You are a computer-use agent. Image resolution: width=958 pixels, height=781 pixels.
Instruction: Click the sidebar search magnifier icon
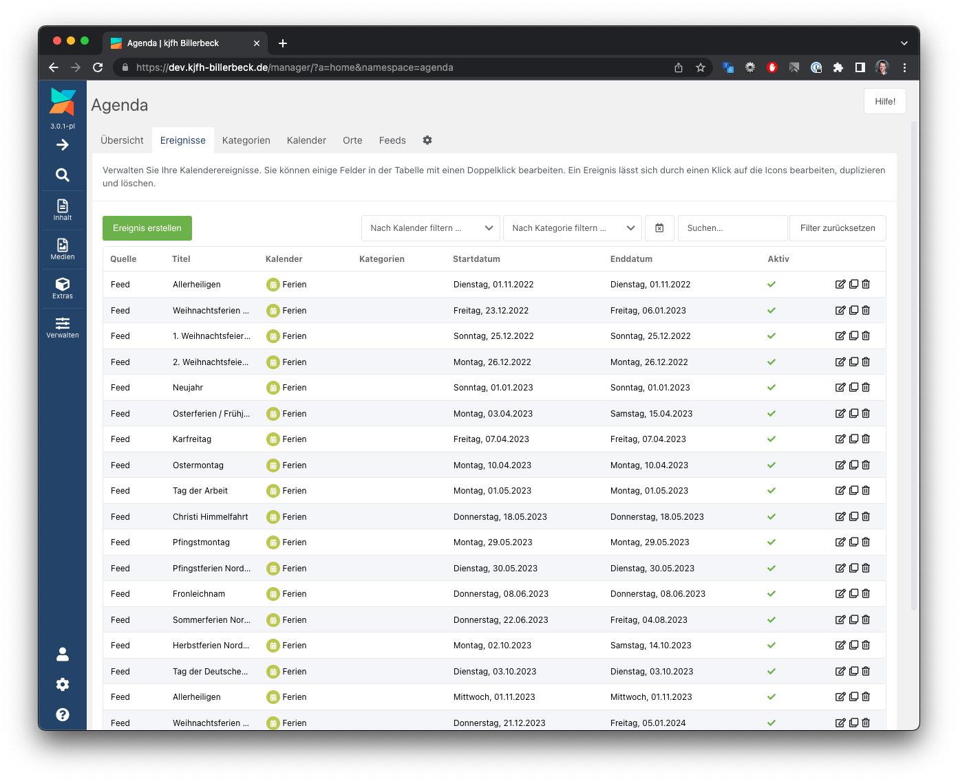point(63,175)
